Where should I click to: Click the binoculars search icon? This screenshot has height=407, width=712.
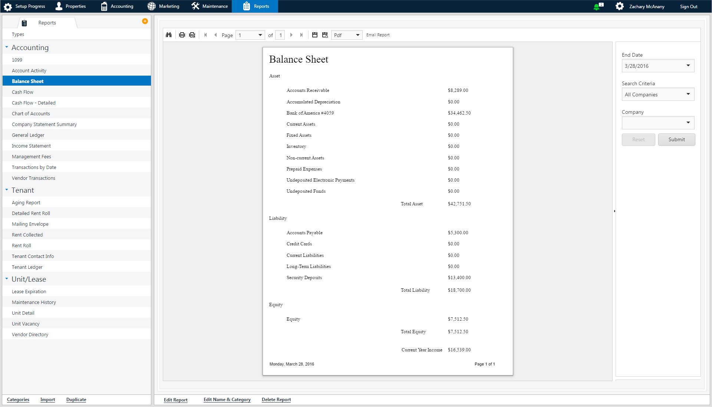pyautogui.click(x=169, y=35)
